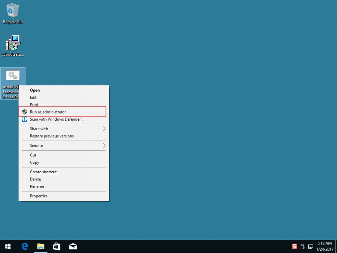Click the network icon in system tray

310,246
